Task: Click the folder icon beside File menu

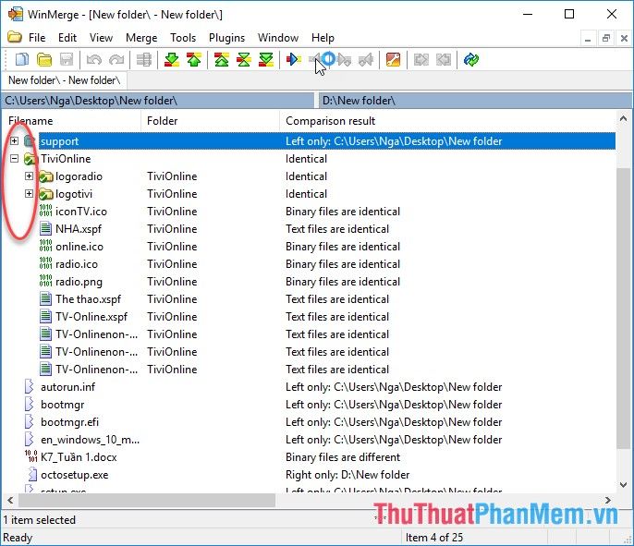Action: point(15,37)
